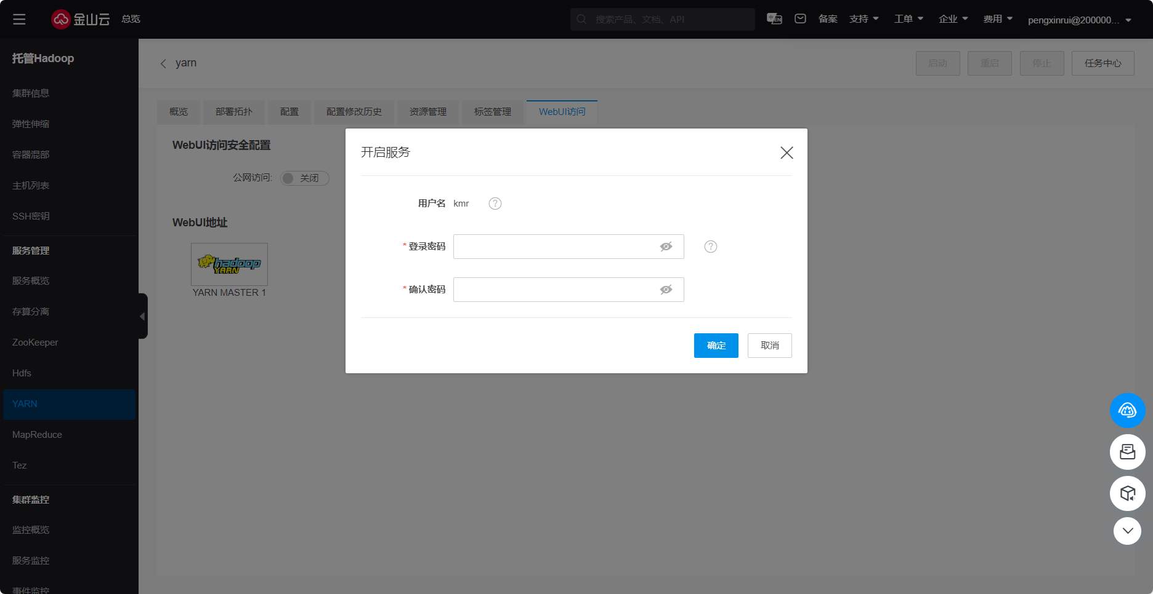Show the login password characters

pos(666,247)
